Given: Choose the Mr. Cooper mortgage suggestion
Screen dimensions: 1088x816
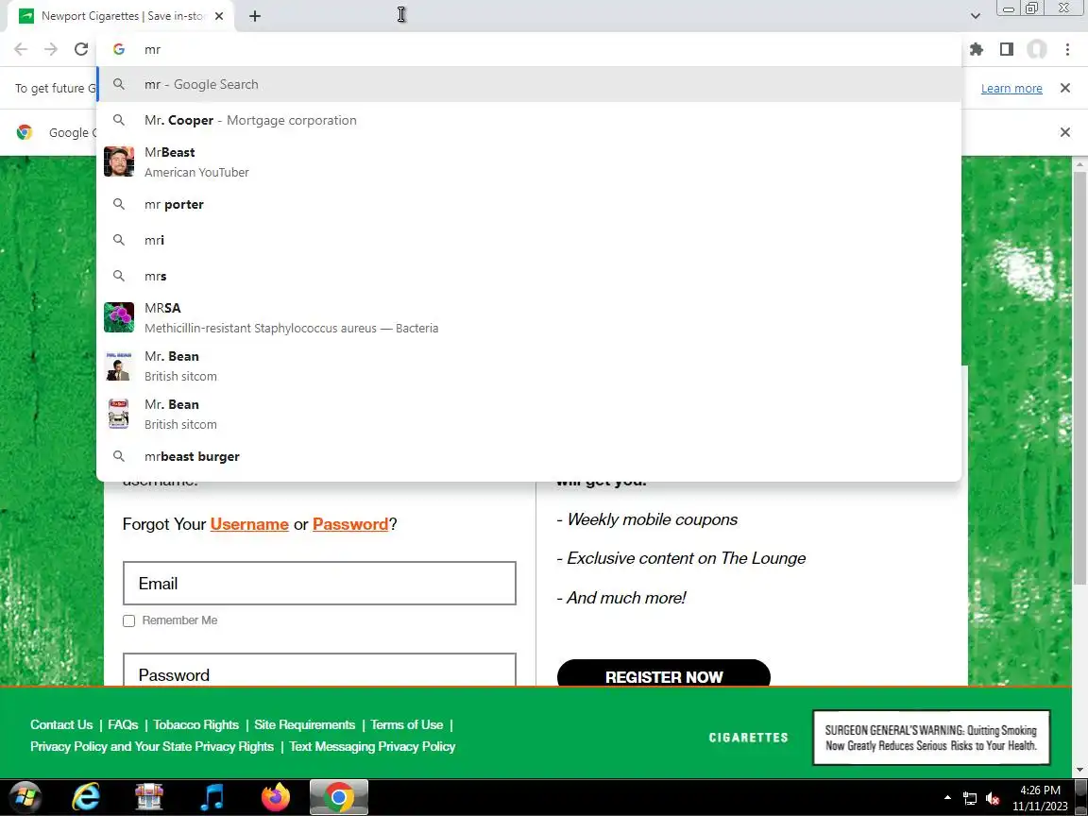Looking at the screenshot, I should pos(529,120).
